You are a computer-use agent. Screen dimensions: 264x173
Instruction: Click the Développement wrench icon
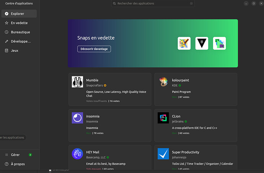coord(7,41)
